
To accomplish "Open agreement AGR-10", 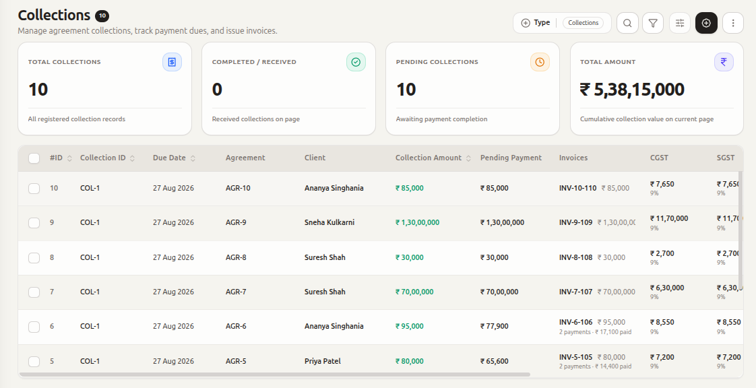I will pyautogui.click(x=238, y=188).
